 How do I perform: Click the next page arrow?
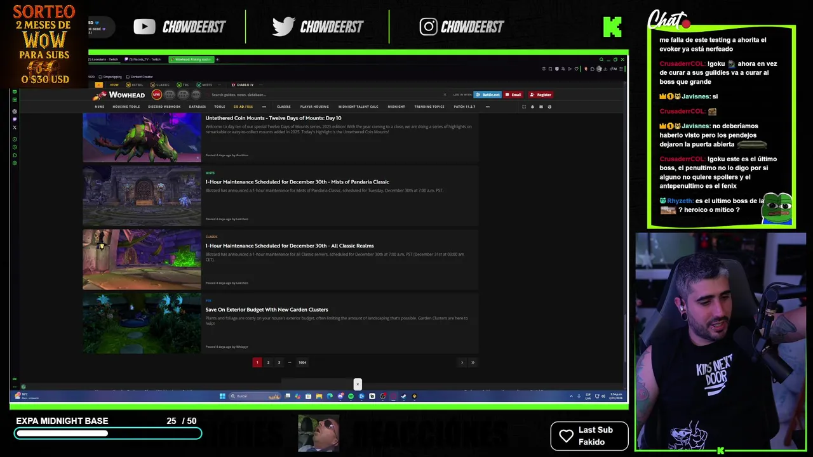click(x=462, y=362)
